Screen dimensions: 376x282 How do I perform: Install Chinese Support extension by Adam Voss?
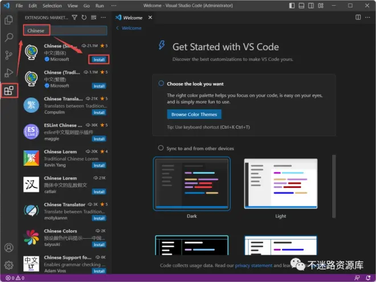99,271
